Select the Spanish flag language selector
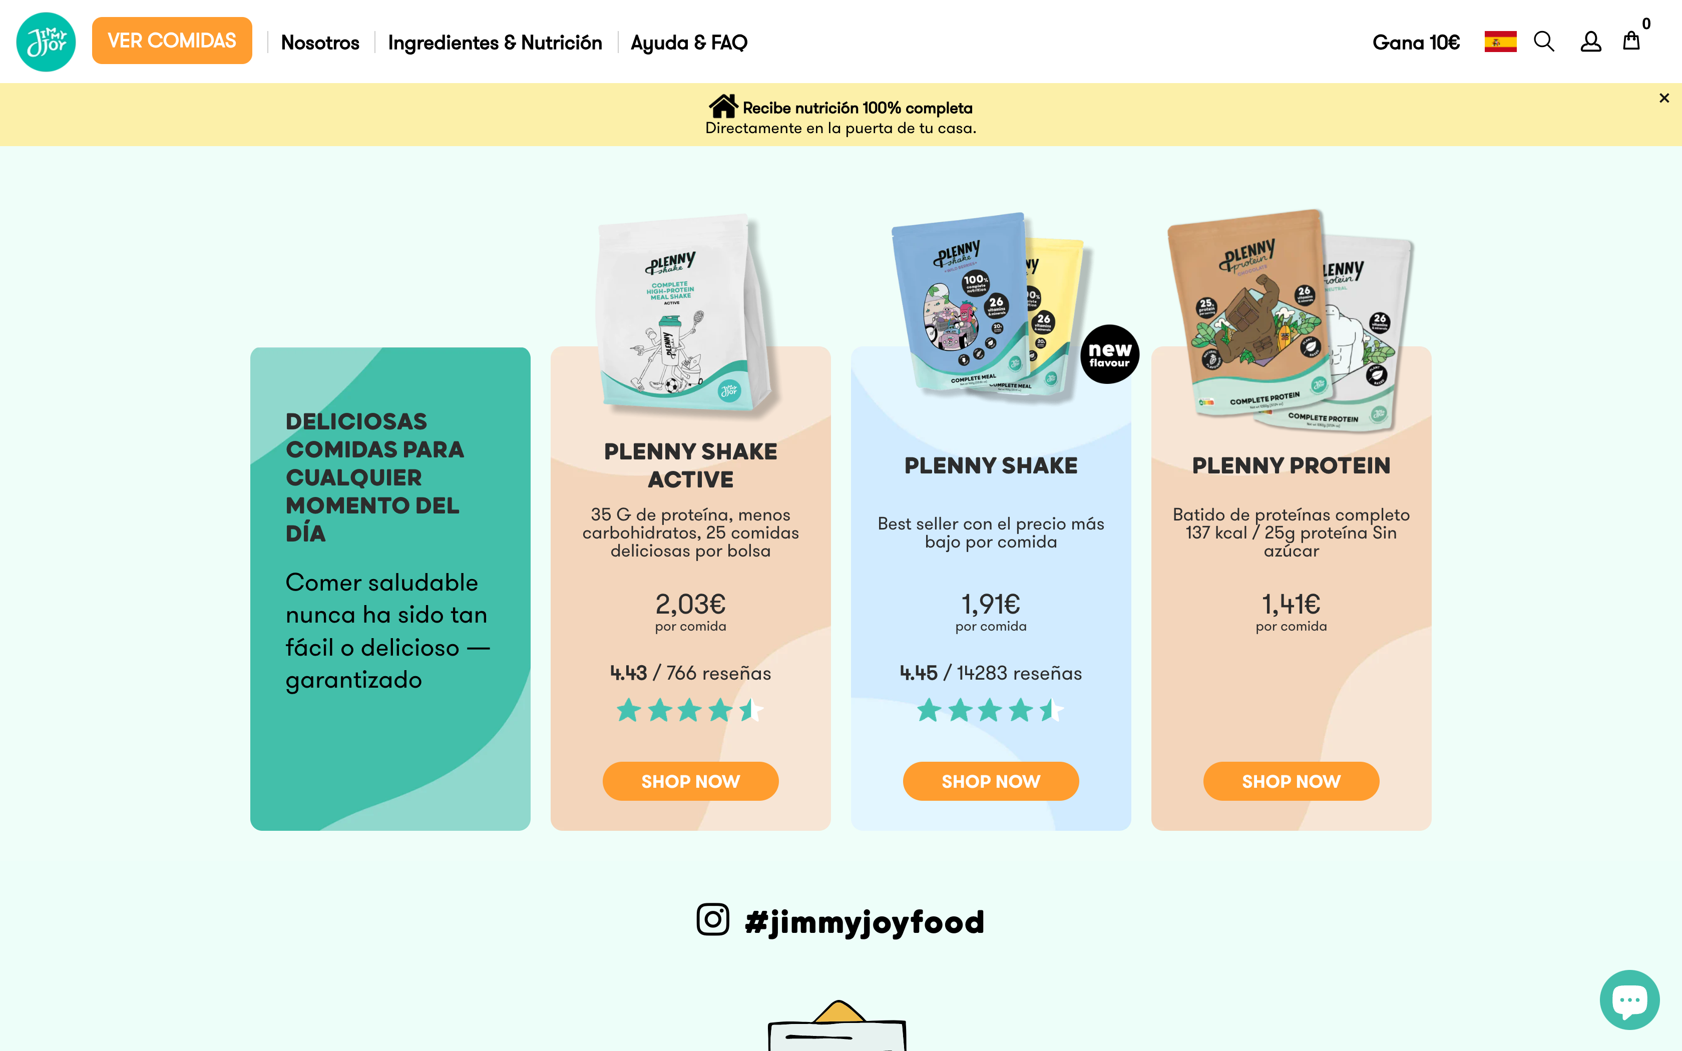This screenshot has height=1051, width=1682. 1500,42
